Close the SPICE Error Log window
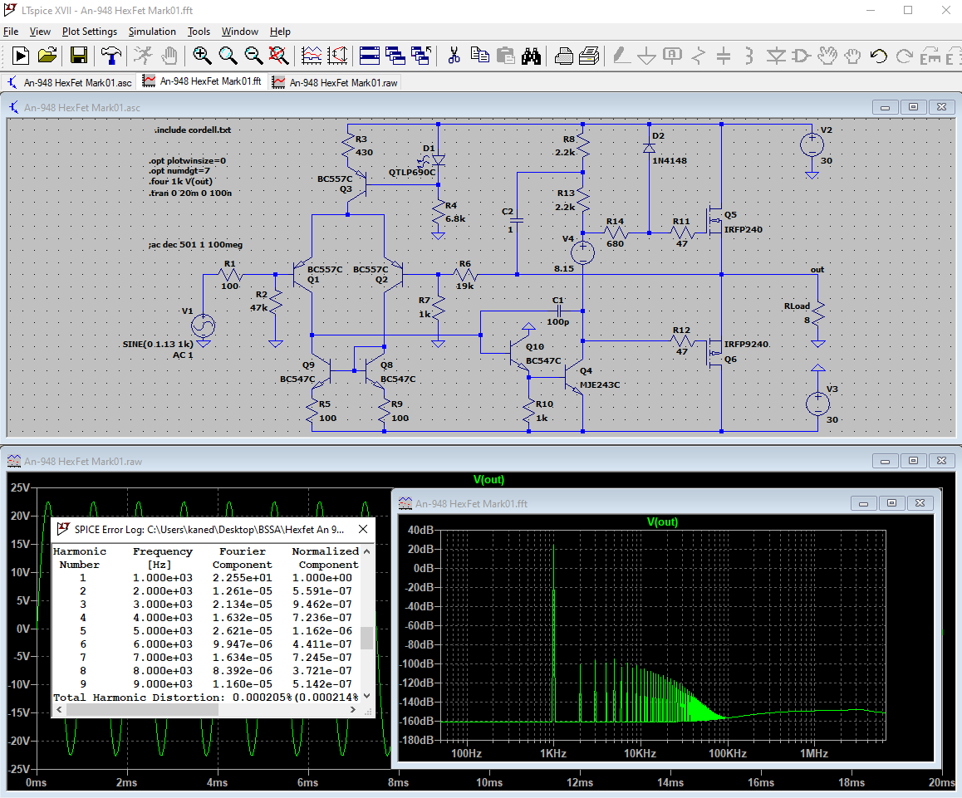 [x=363, y=529]
